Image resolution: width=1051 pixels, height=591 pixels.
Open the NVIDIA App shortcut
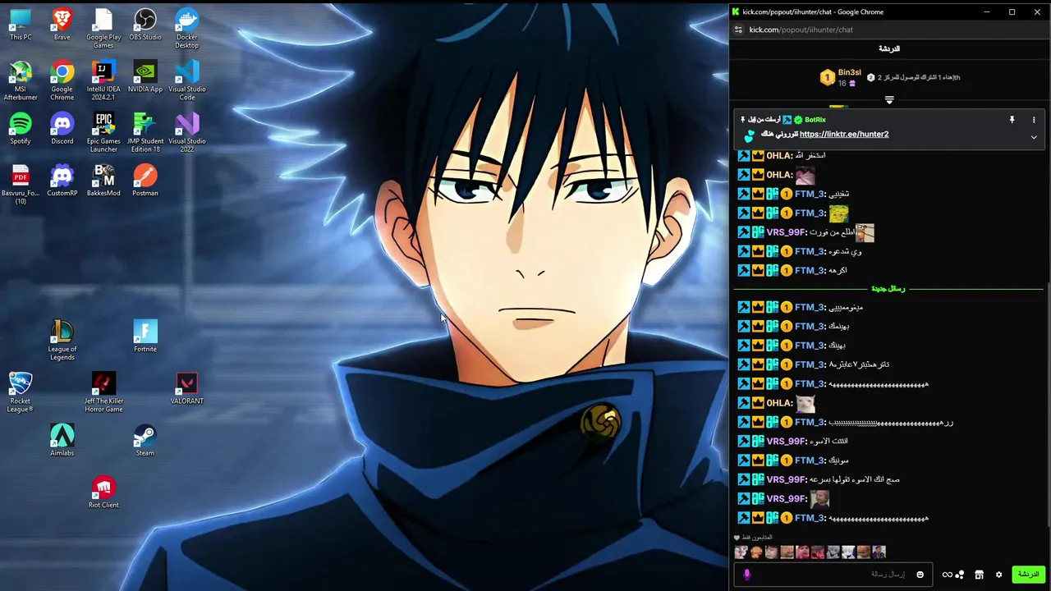point(145,76)
